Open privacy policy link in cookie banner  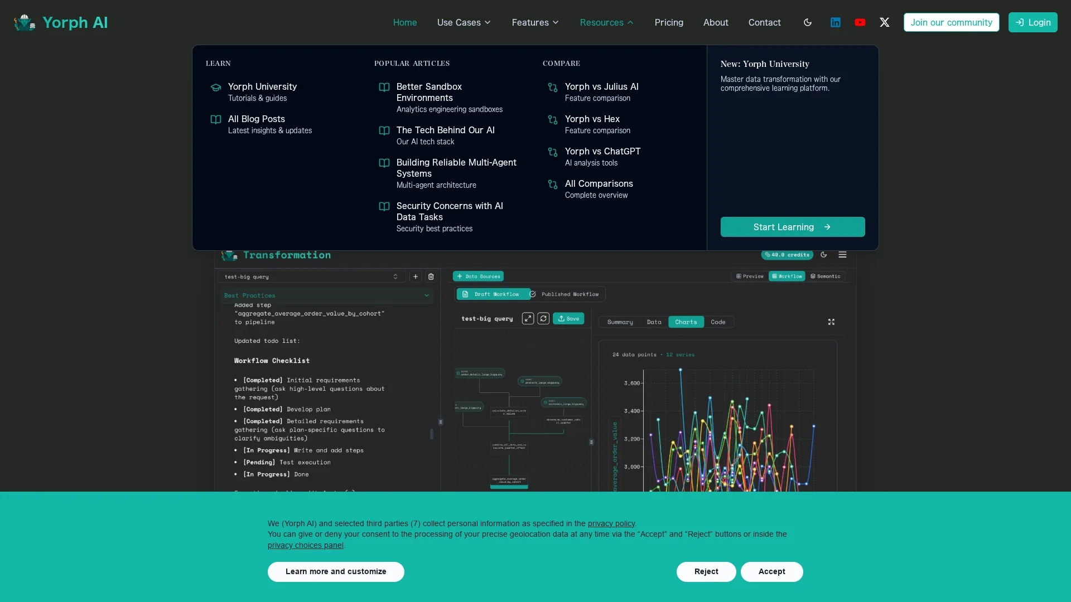(611, 523)
